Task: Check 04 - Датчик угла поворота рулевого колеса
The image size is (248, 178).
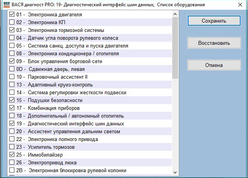Action: 12,38
